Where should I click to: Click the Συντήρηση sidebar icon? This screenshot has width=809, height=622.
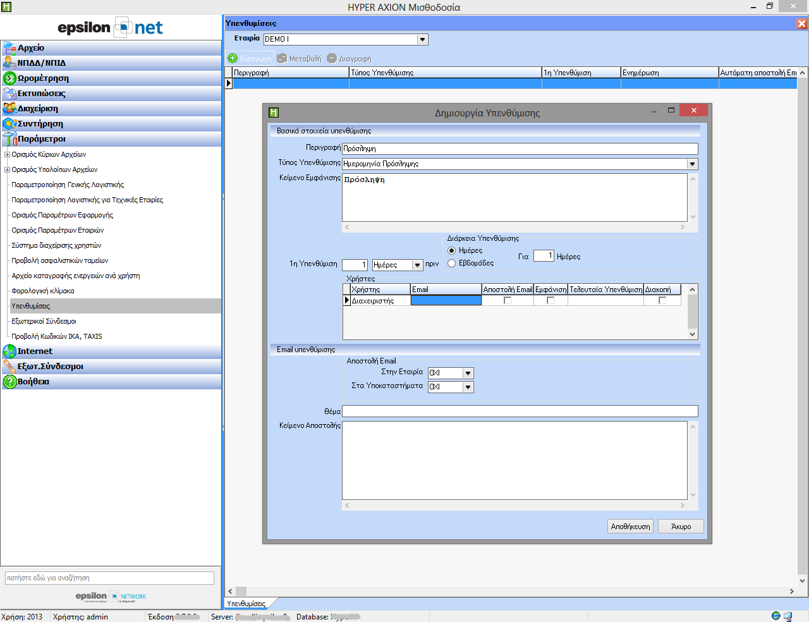pos(9,124)
